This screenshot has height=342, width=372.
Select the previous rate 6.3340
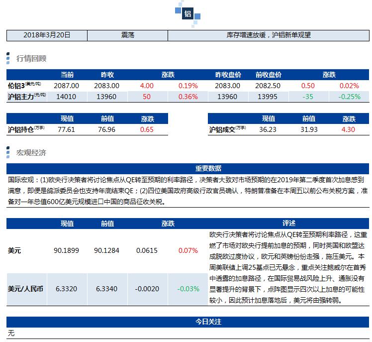(106, 289)
